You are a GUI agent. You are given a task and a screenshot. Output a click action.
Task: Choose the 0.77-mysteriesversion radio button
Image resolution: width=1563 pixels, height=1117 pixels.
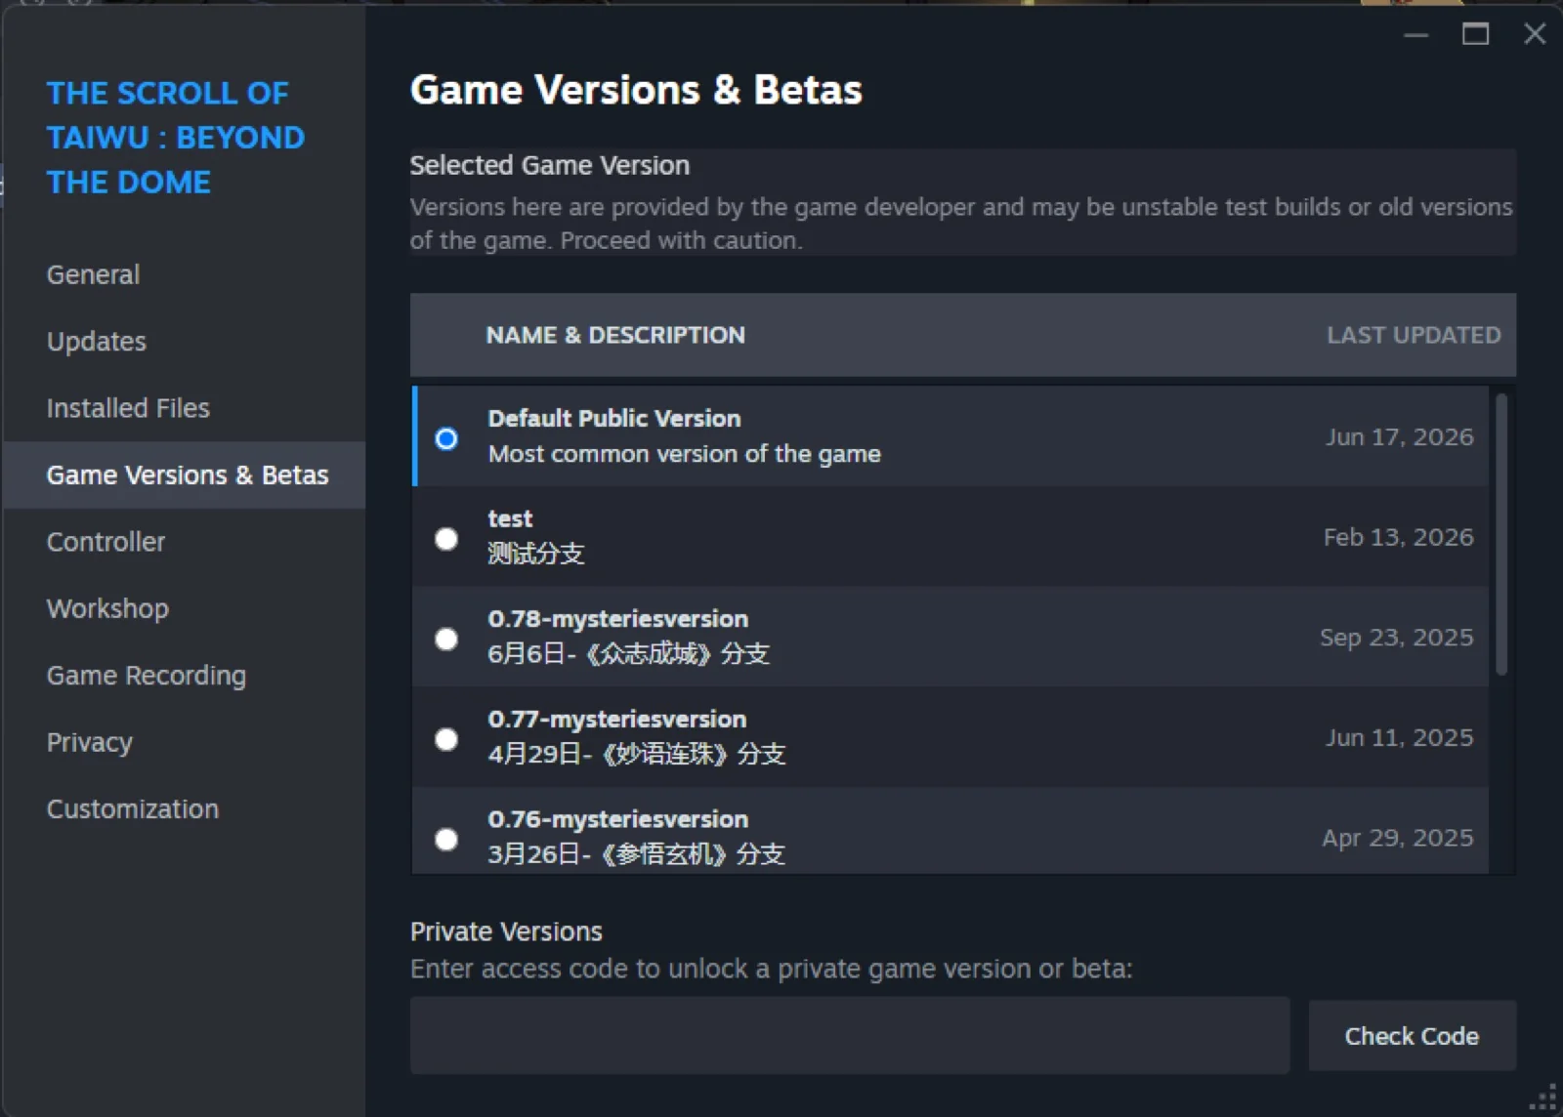coord(446,739)
